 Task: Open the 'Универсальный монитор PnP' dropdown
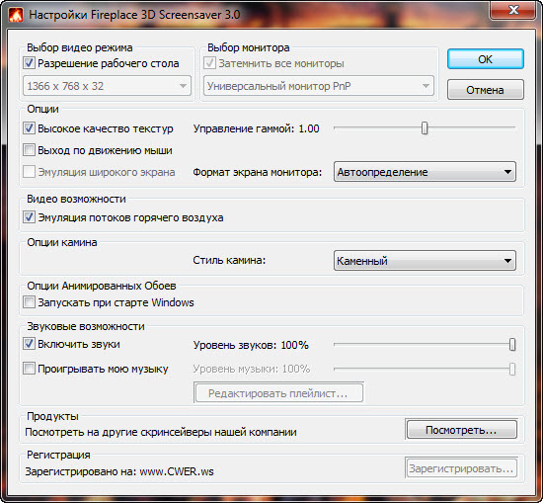pyautogui.click(x=319, y=86)
